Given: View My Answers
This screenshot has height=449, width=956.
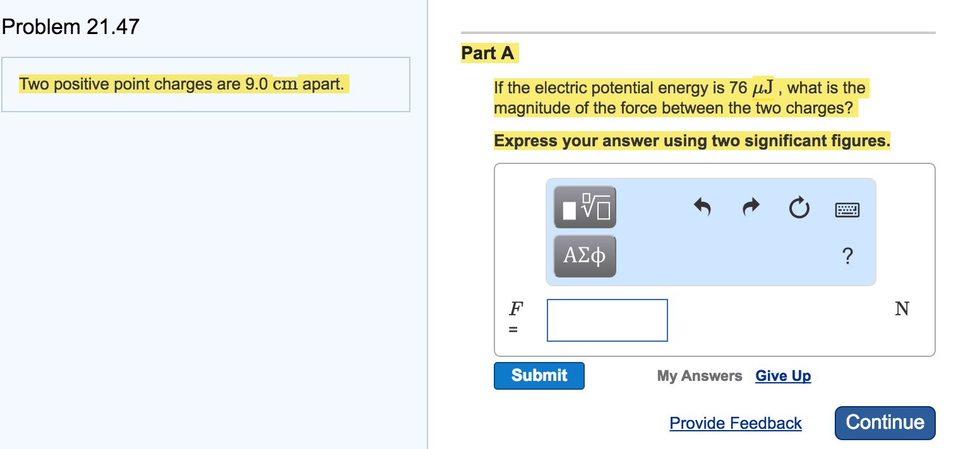Looking at the screenshot, I should (700, 376).
